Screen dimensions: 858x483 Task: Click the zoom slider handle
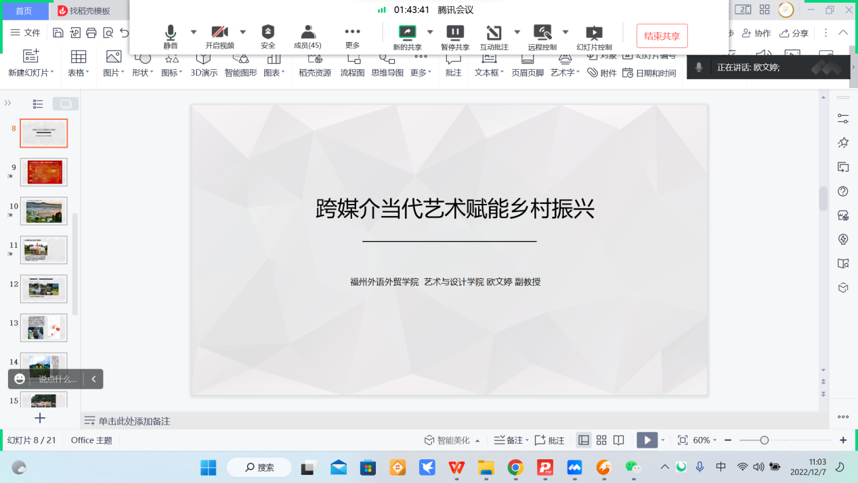tap(764, 440)
